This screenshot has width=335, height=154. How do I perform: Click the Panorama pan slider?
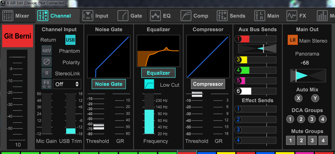[x=308, y=76]
